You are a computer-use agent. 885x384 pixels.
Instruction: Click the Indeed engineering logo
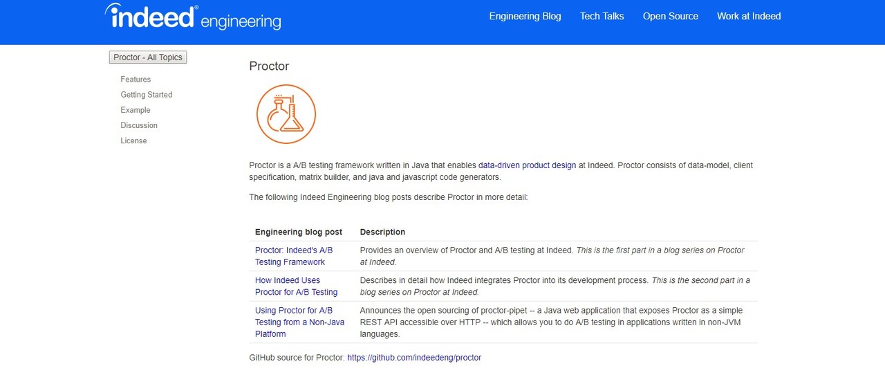193,17
